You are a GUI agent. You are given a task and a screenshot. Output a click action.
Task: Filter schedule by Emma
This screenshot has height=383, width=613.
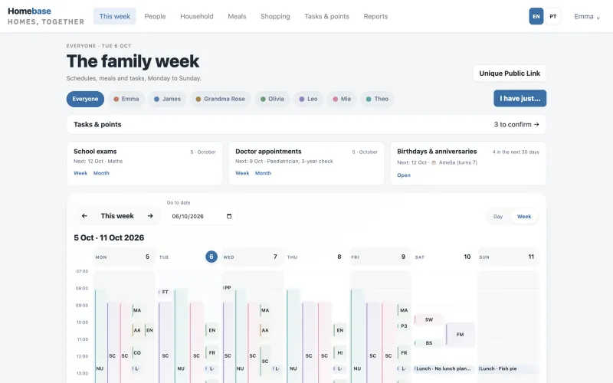coord(126,99)
